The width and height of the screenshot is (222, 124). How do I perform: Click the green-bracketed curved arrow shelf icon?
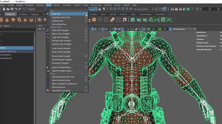157,20
